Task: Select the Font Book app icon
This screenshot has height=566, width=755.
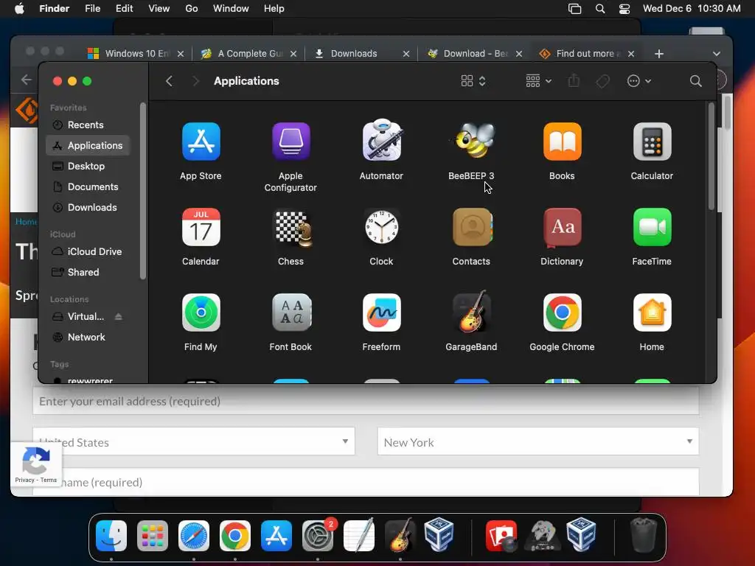Action: [x=290, y=312]
